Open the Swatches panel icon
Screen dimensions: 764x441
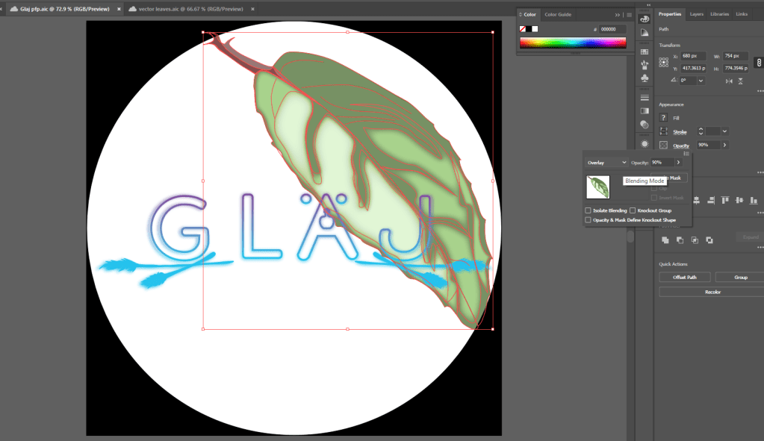pyautogui.click(x=645, y=51)
